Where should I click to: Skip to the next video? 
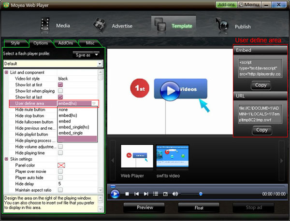click(x=146, y=194)
